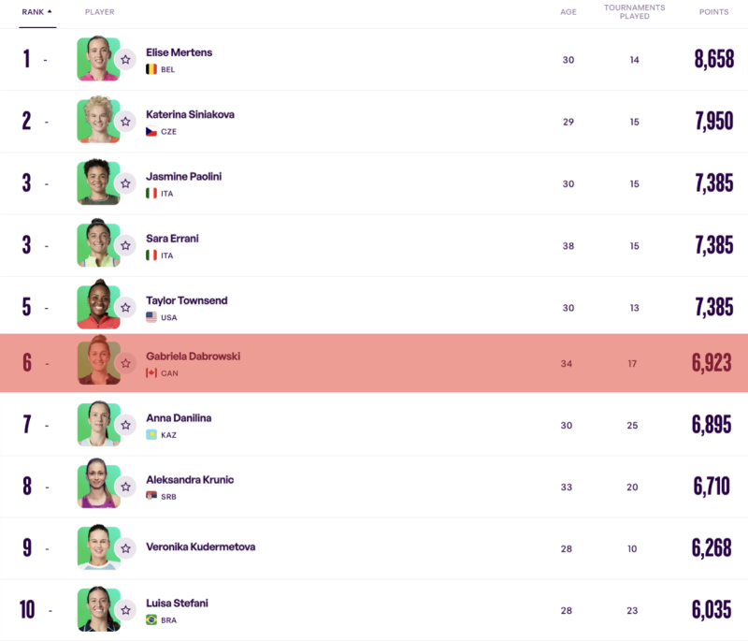Favorite Elise Mertens with star icon
Screen dimensions: 748x641
pos(125,59)
